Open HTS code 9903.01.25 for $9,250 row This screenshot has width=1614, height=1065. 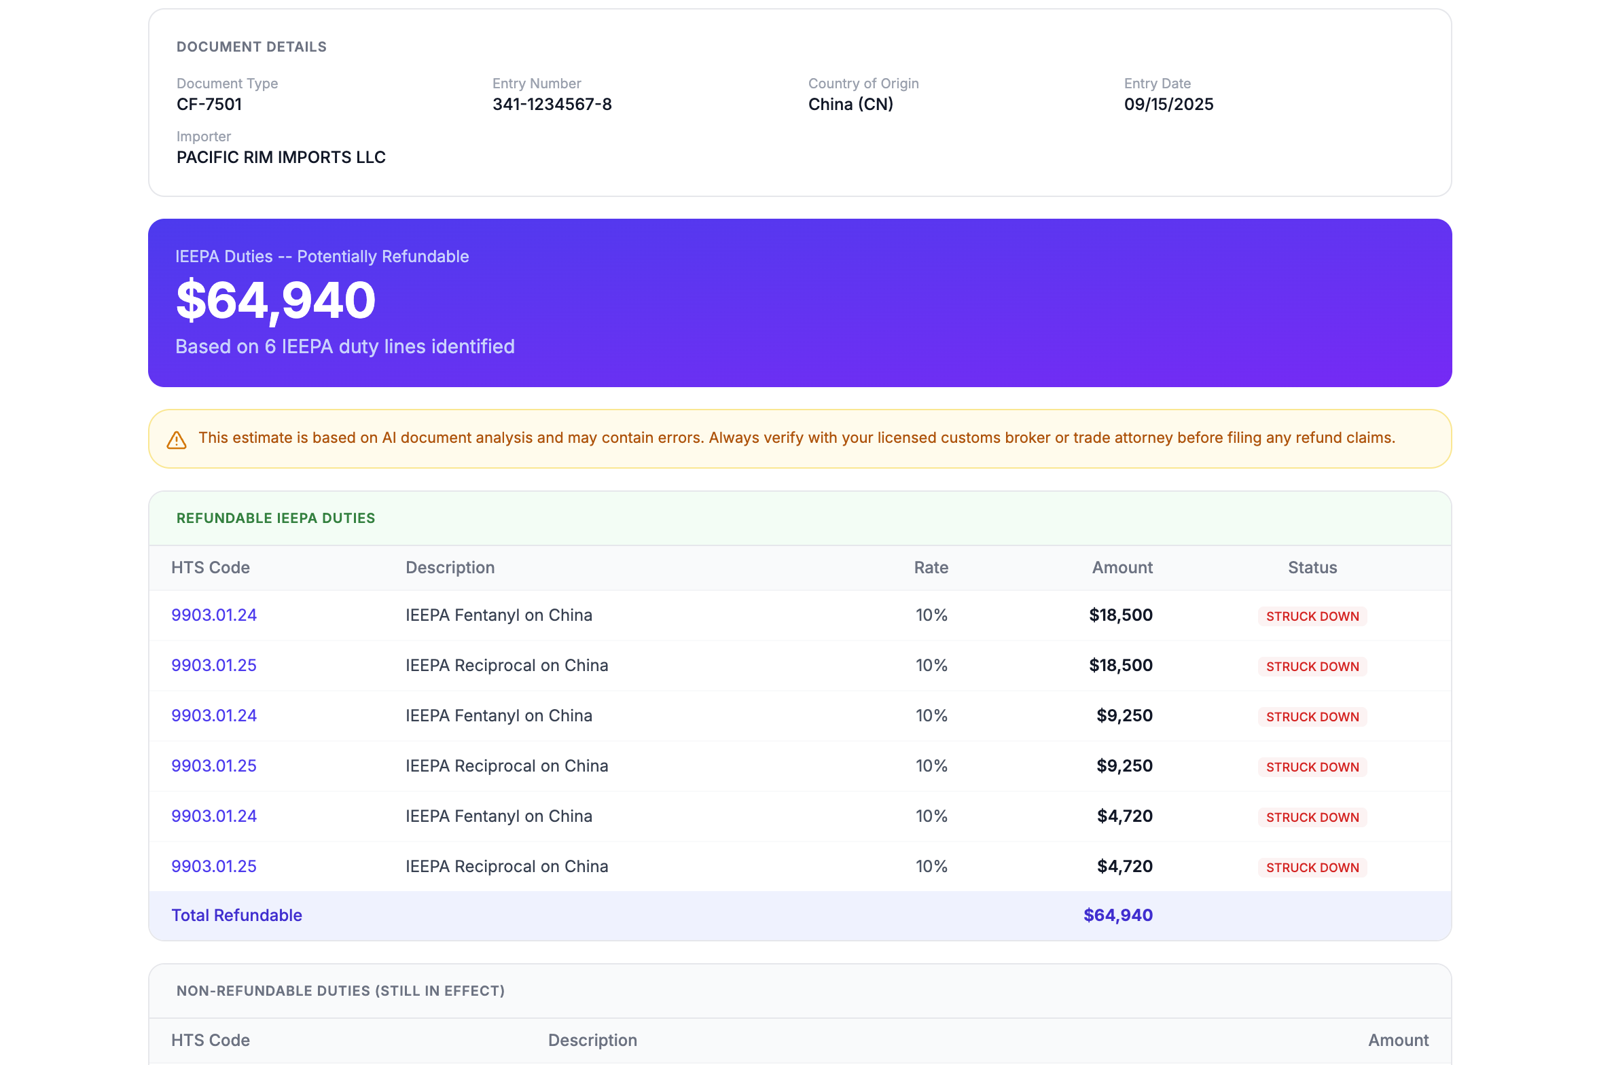pos(213,765)
